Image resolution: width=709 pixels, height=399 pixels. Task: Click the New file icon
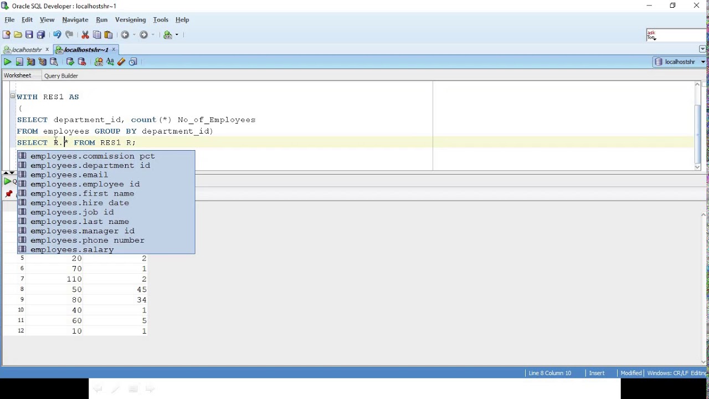(x=7, y=35)
